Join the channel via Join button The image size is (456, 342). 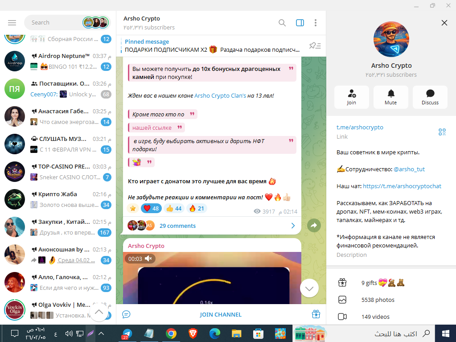(x=351, y=97)
